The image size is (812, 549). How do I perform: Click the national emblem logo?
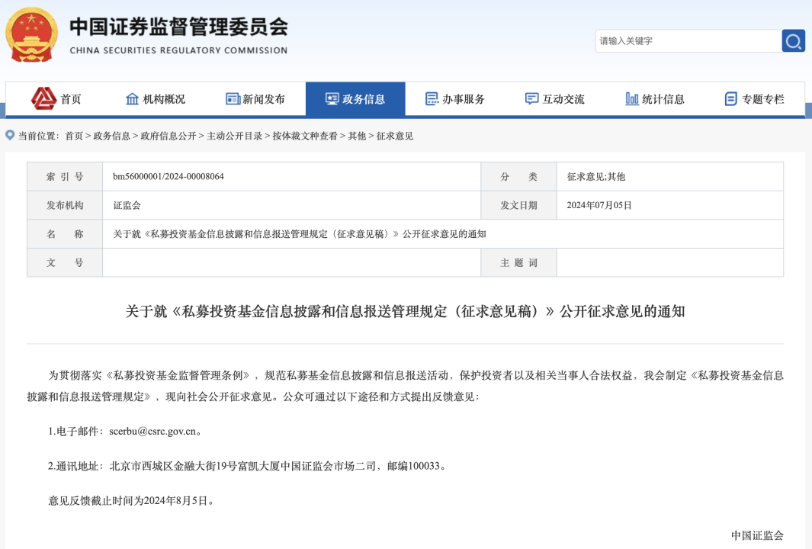pos(31,35)
